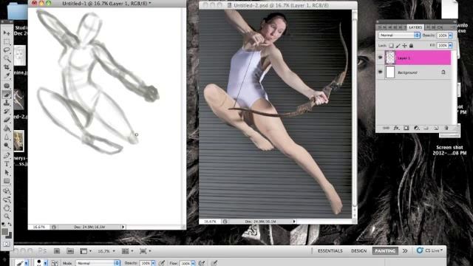
Task: Select the Crop tool
Action: [x=7, y=67]
